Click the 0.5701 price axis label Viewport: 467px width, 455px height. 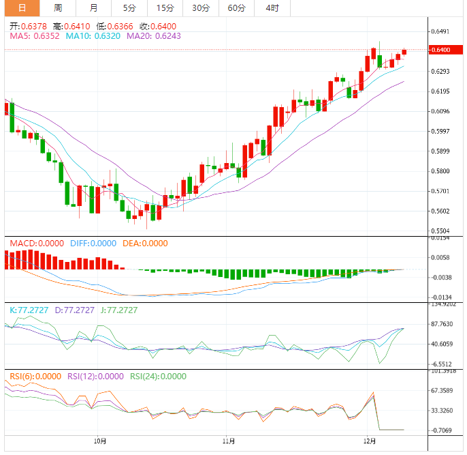[440, 191]
